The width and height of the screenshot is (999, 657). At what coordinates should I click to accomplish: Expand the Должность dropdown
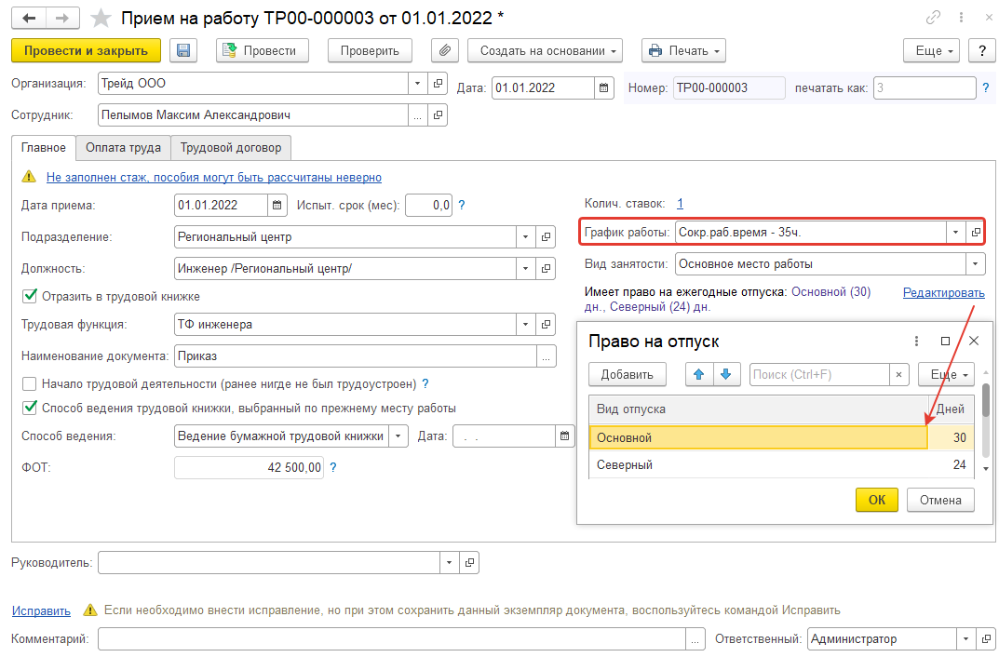click(526, 269)
